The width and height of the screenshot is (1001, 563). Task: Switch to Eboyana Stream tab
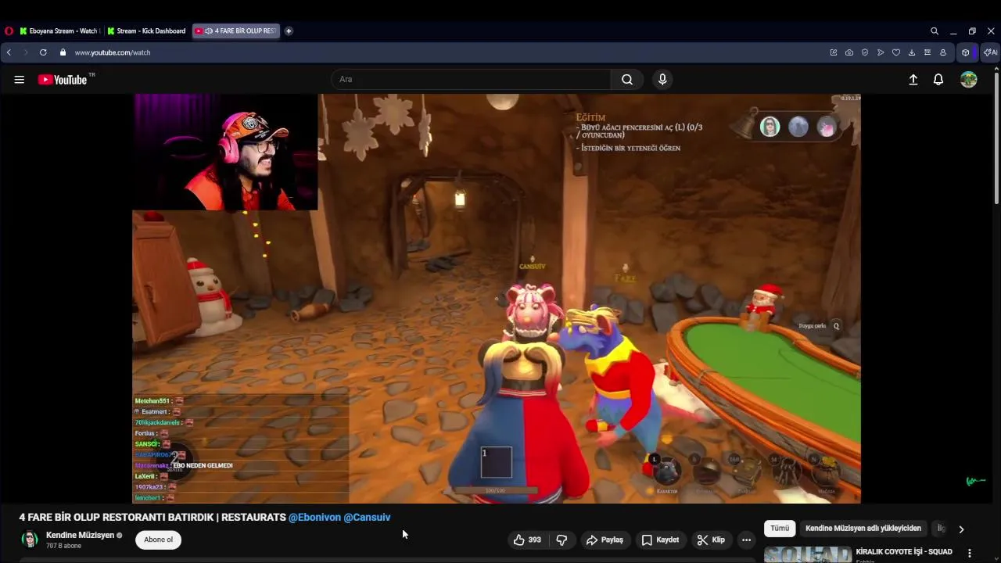click(59, 31)
